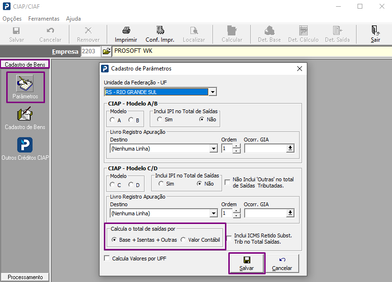Select Modelo A radio button
Screen dimensions: 392x282
112,120
